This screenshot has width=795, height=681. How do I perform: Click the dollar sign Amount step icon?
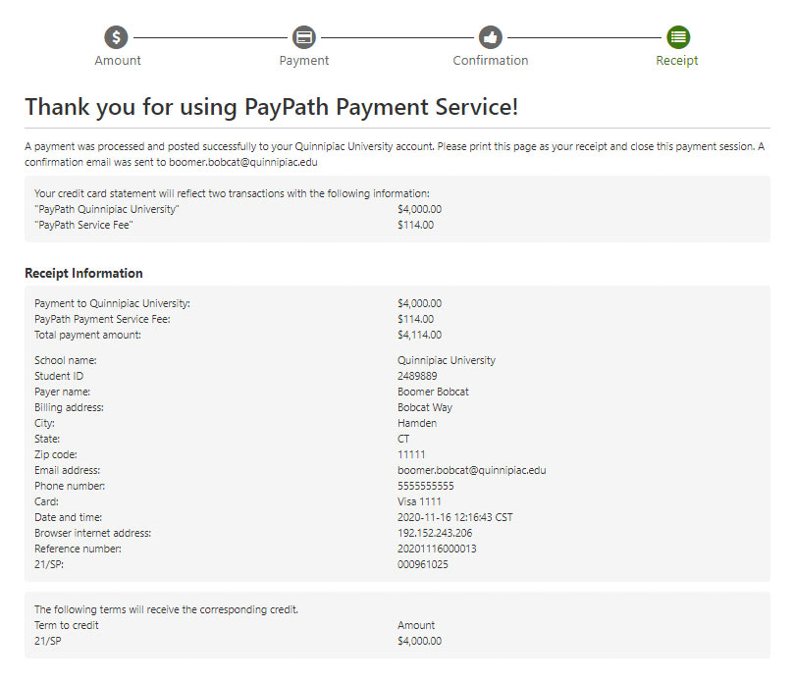[x=117, y=37]
